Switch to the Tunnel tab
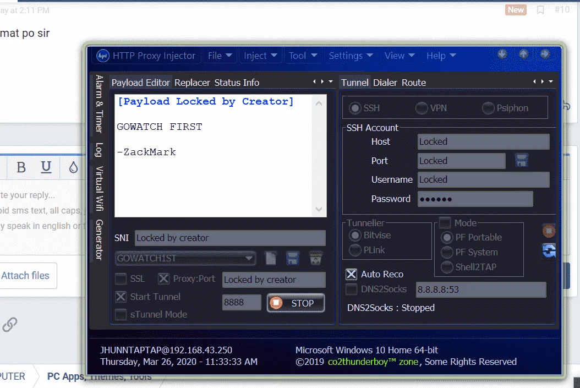 point(355,83)
